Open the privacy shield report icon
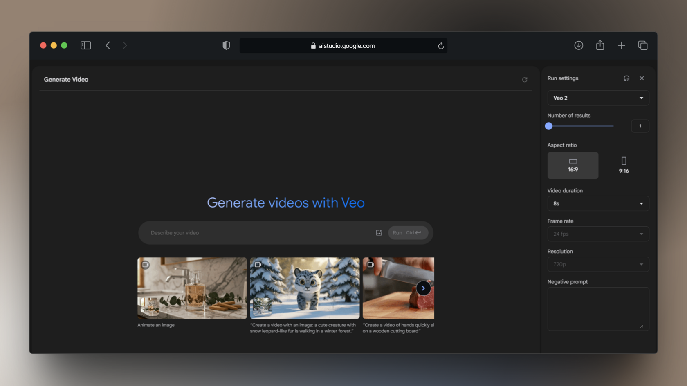Viewport: 687px width, 386px height. pos(226,45)
